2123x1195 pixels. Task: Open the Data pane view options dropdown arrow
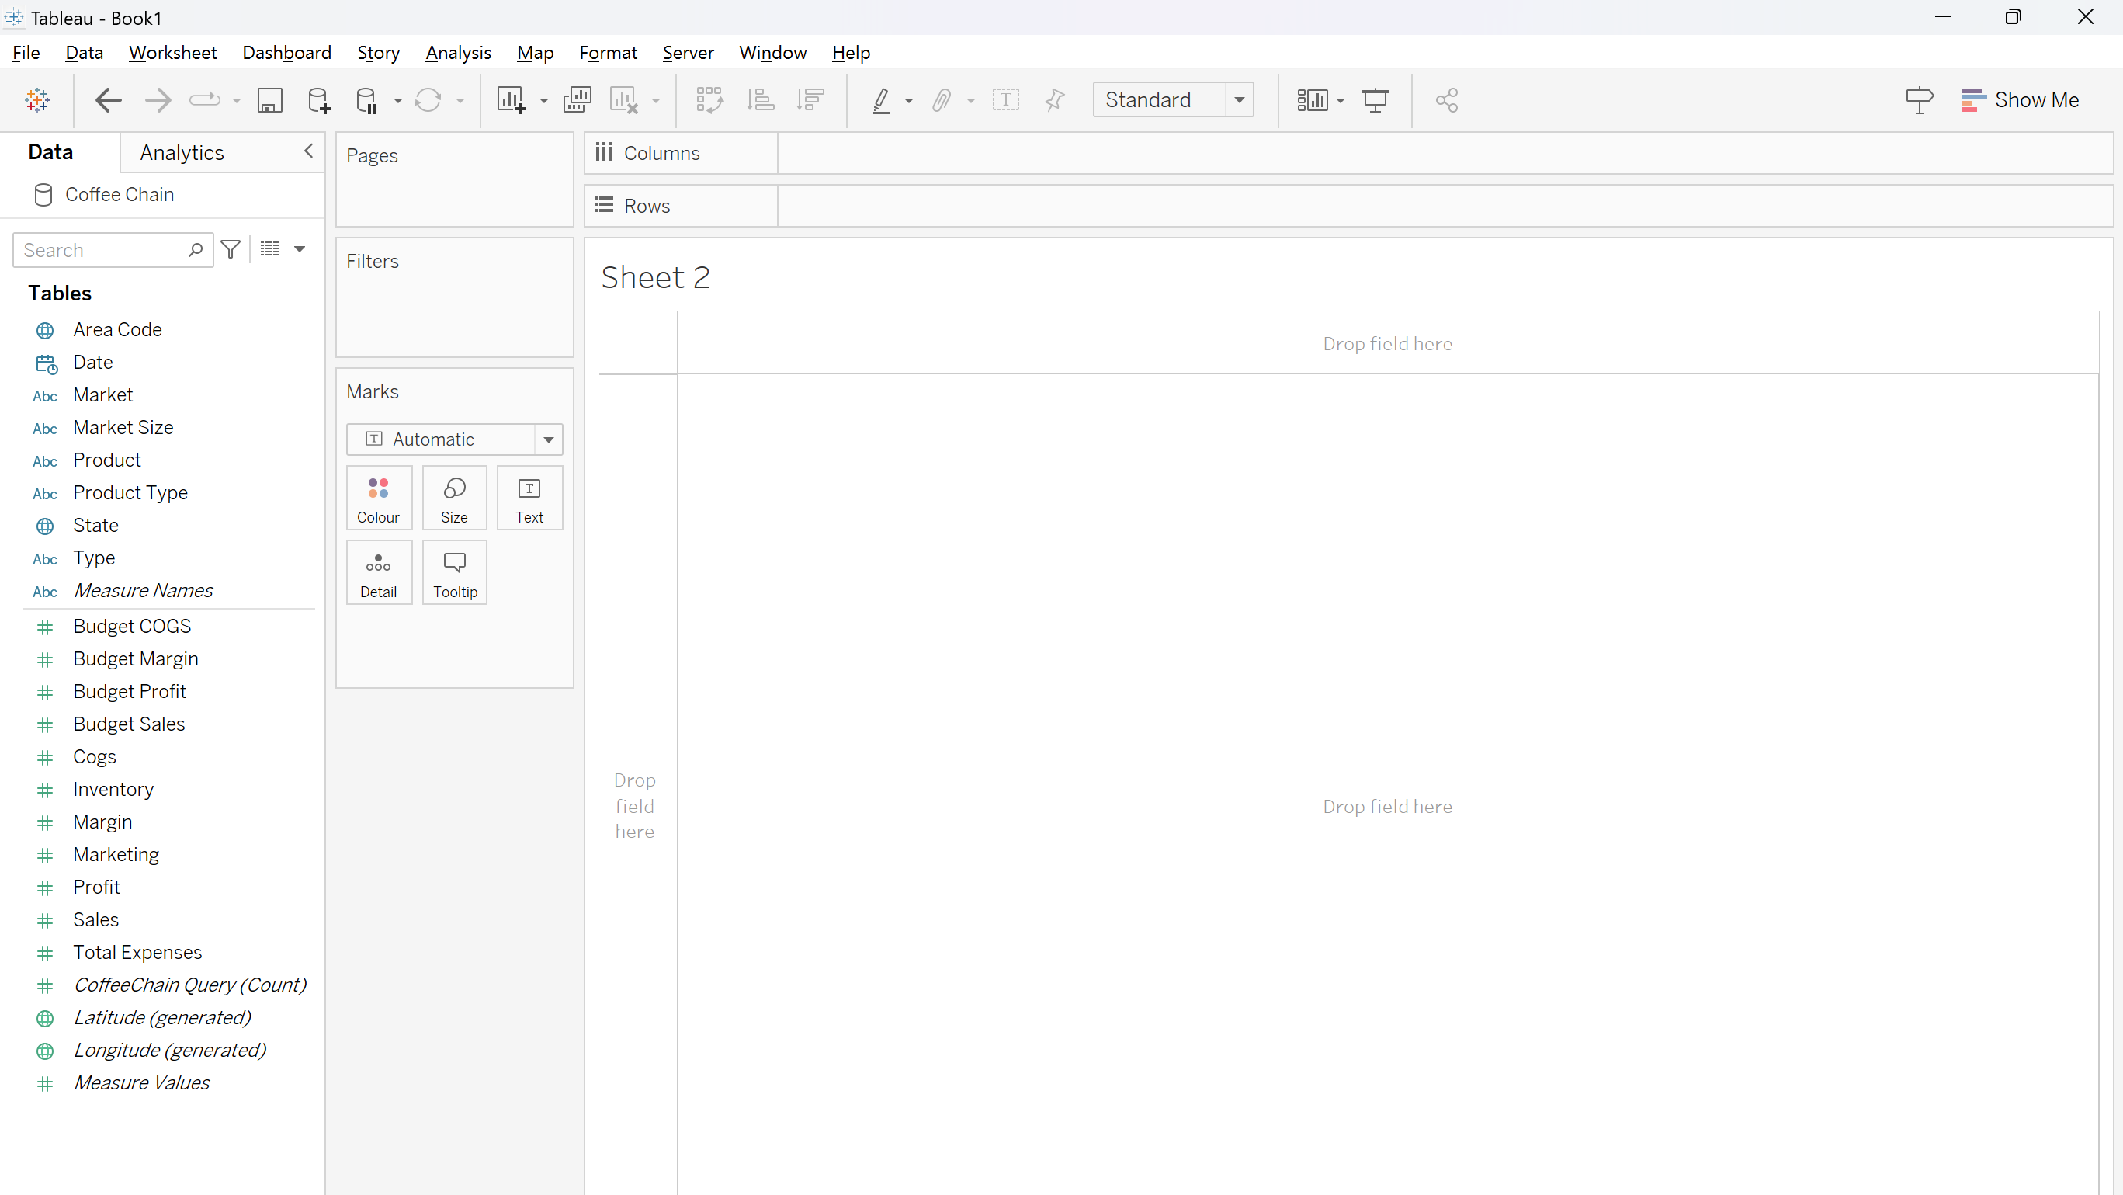[x=300, y=249]
